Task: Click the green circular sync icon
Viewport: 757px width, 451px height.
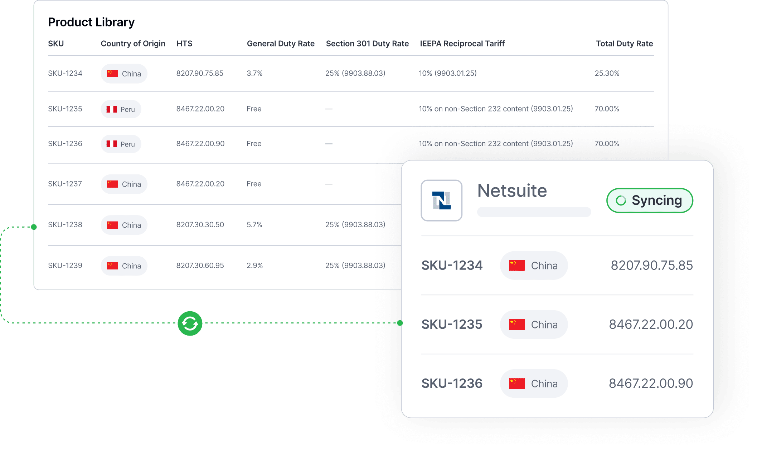Action: pyautogui.click(x=190, y=323)
